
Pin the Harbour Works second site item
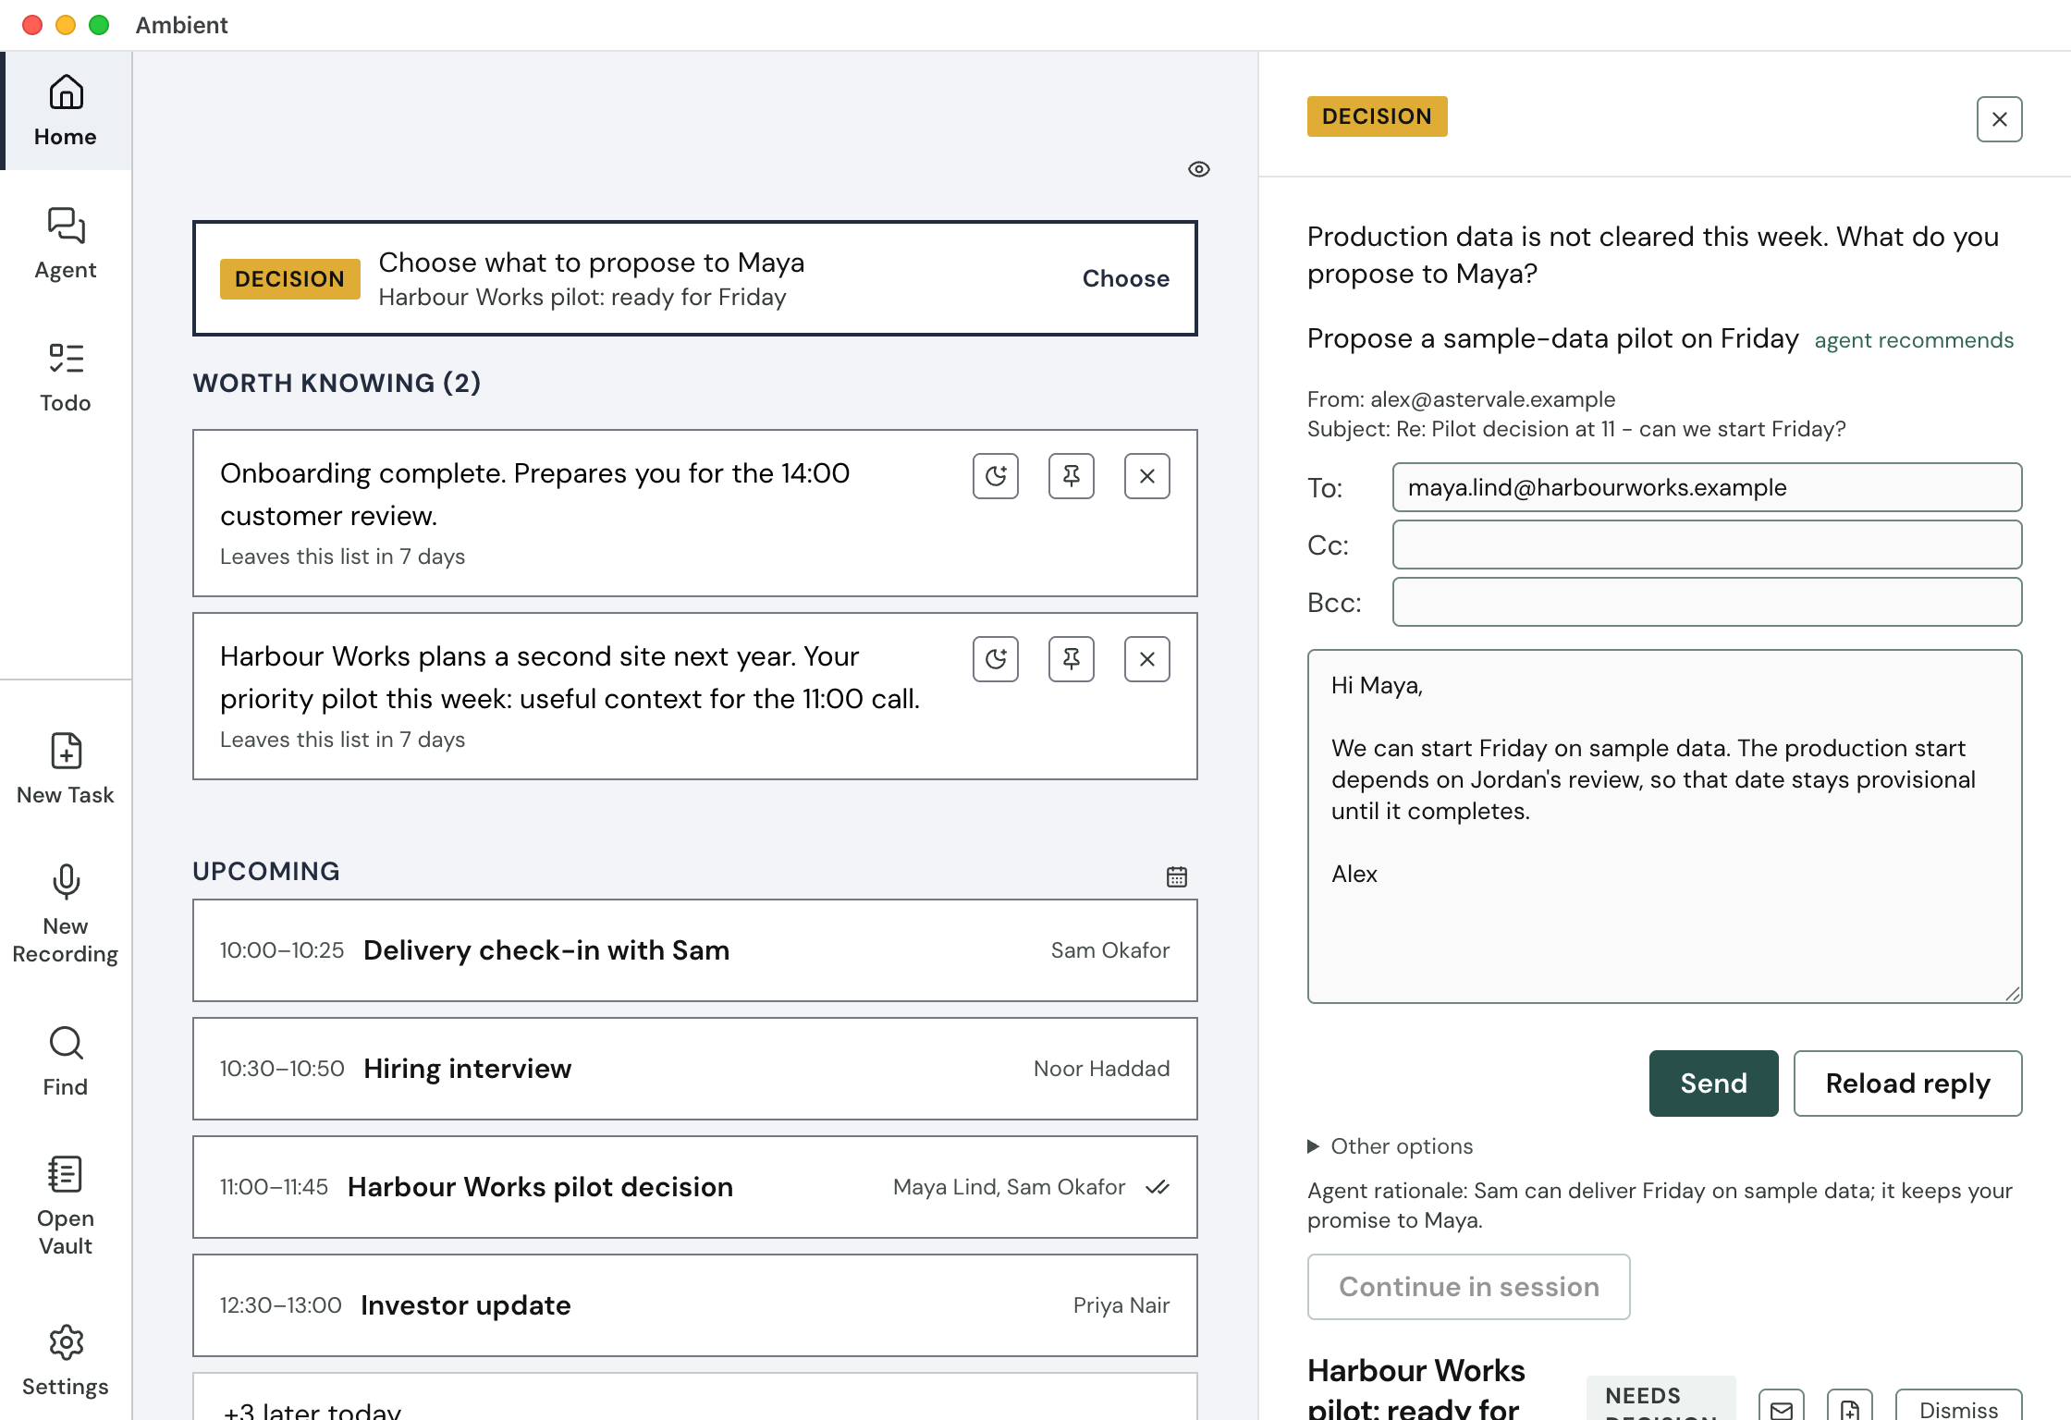pyautogui.click(x=1072, y=659)
